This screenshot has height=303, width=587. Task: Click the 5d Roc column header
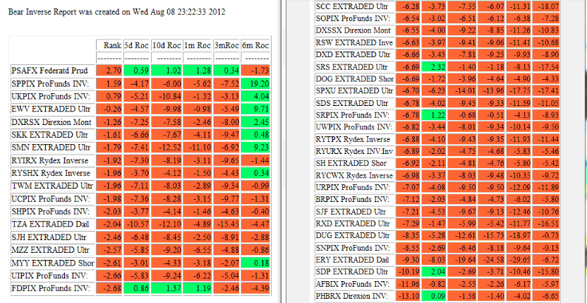(136, 45)
